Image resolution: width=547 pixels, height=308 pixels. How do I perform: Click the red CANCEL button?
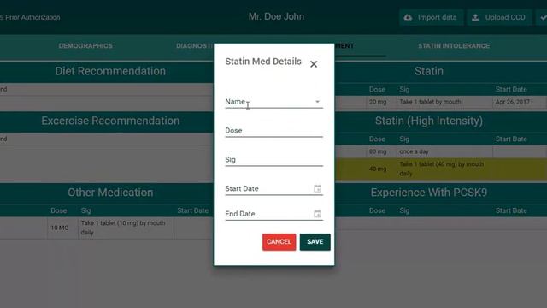(x=279, y=241)
